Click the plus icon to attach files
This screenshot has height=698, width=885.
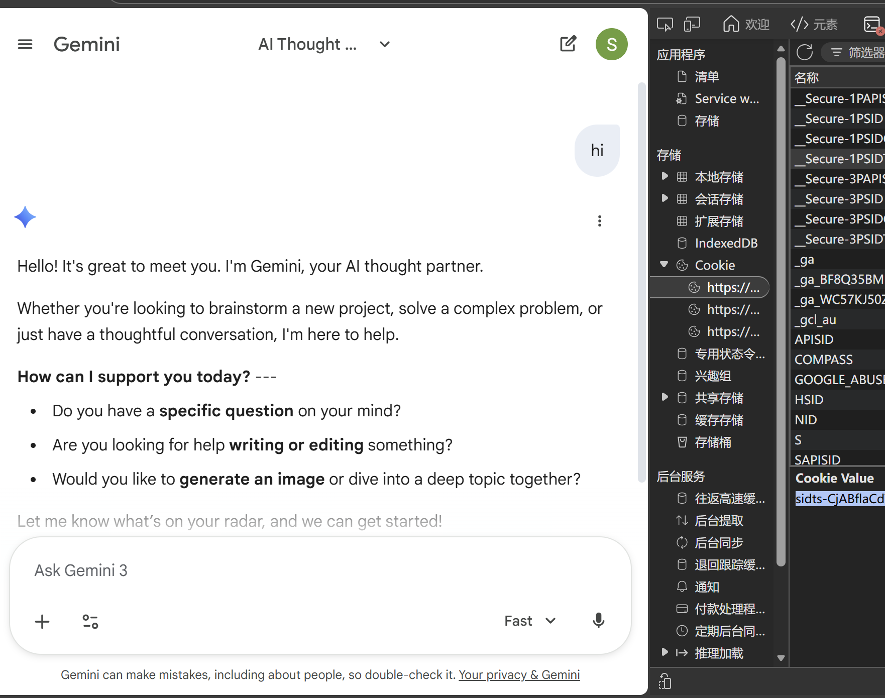42,621
